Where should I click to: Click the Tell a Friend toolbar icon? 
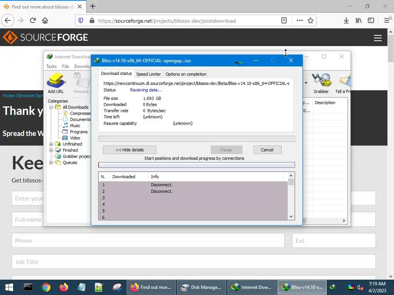tap(343, 83)
